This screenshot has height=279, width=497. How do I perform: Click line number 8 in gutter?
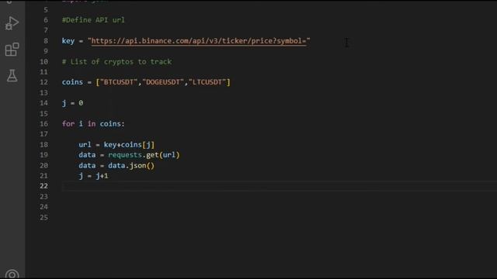(46, 41)
